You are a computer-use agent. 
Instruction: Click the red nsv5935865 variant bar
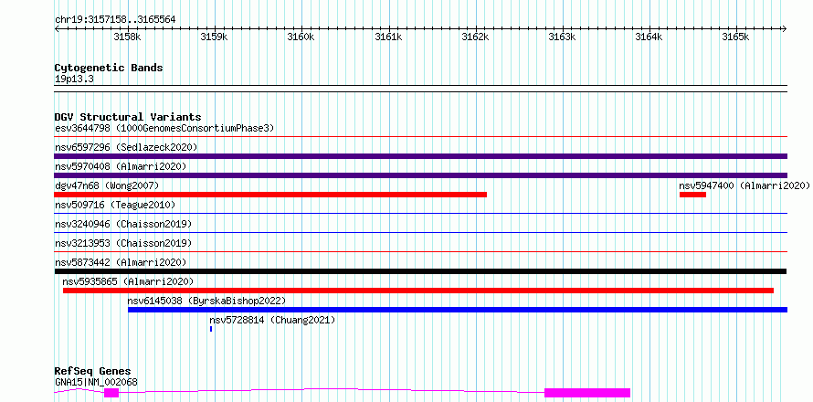tap(418, 291)
